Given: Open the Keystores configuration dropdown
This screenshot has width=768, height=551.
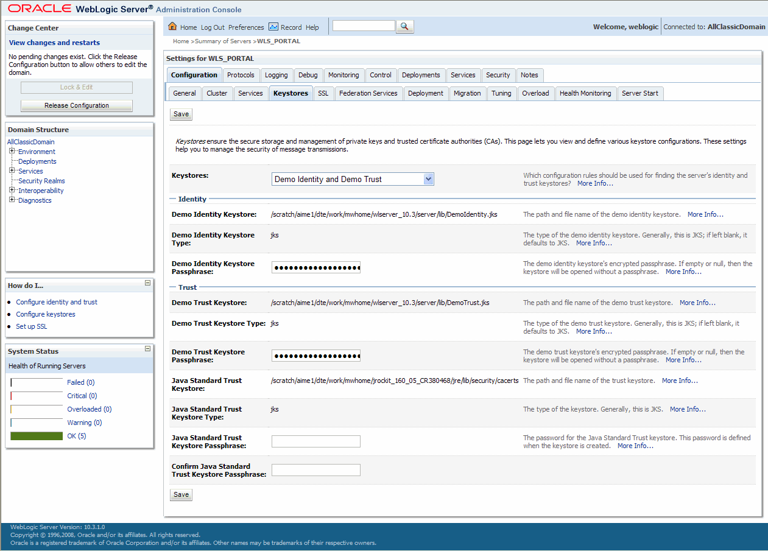Looking at the screenshot, I should 353,179.
